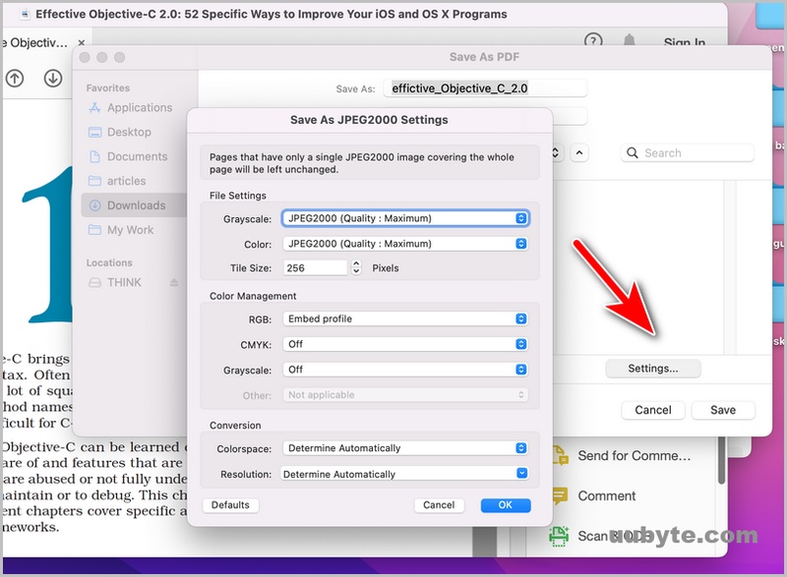
Task: Click Sign In in Acrobat window
Action: (684, 42)
